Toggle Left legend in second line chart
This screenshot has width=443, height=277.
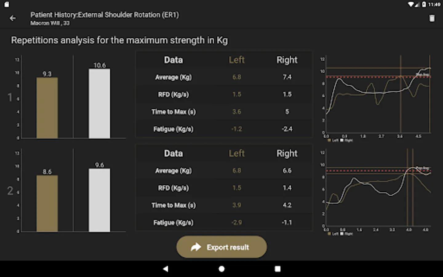point(333,234)
